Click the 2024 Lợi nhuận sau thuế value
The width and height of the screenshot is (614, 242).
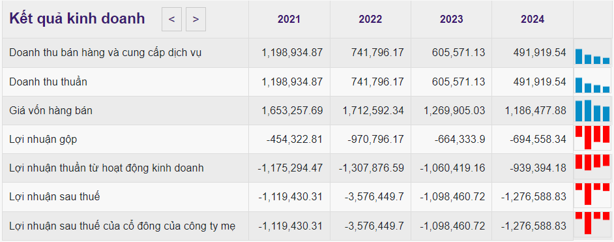pyautogui.click(x=533, y=196)
